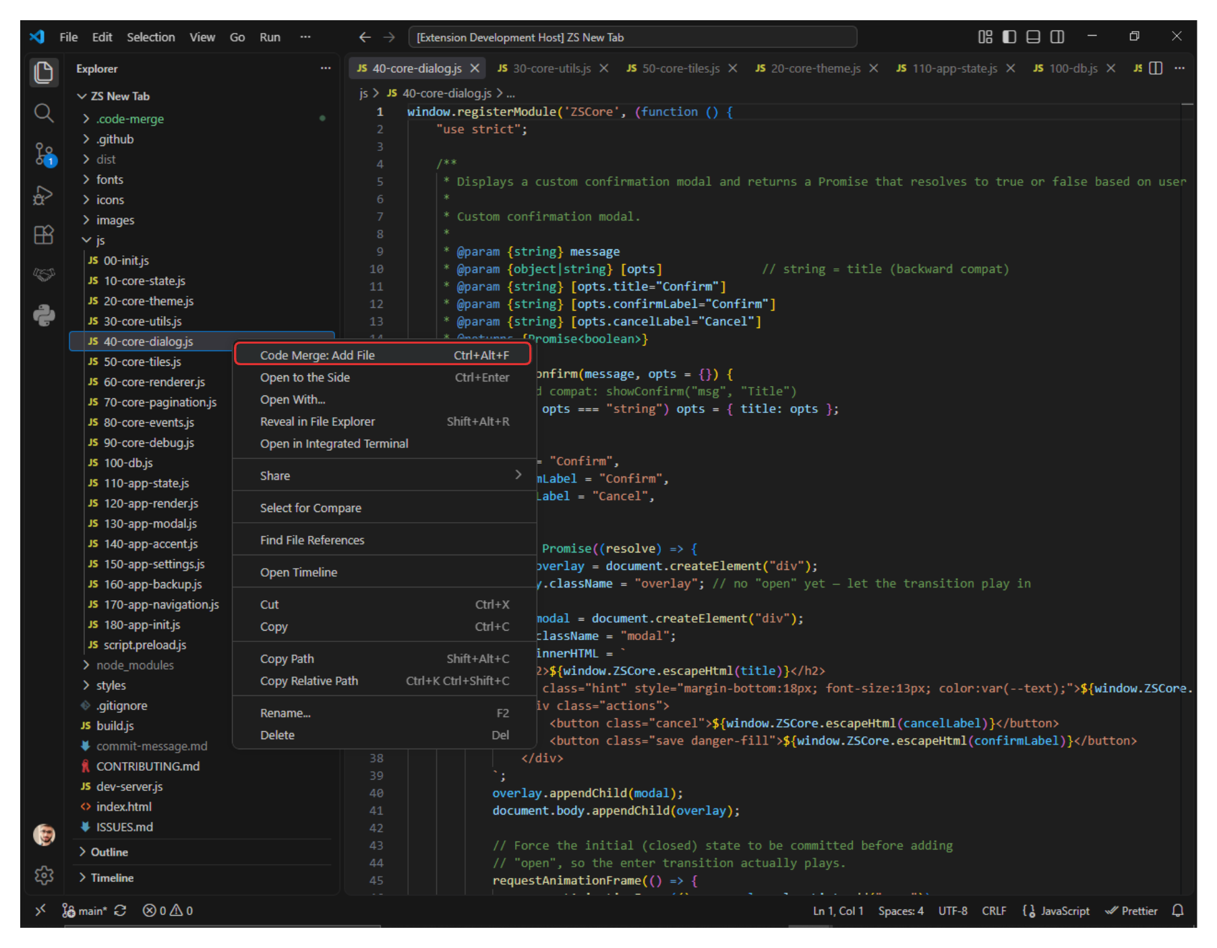1217x948 pixels.
Task: Open Accounts avatar in activity bar
Action: pyautogui.click(x=44, y=835)
